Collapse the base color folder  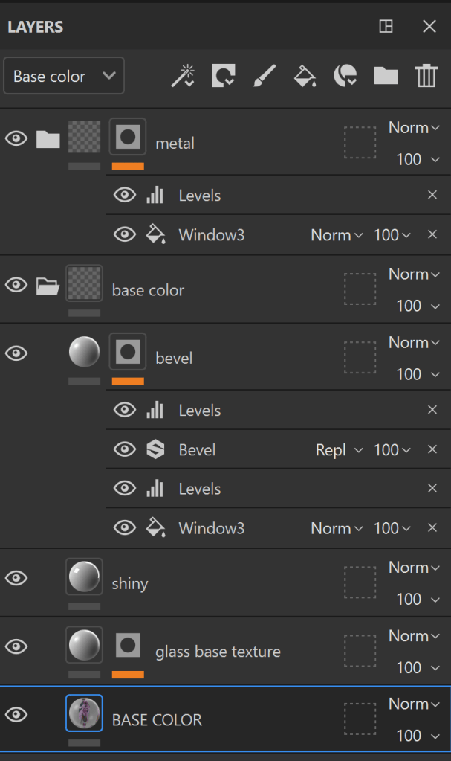[48, 286]
